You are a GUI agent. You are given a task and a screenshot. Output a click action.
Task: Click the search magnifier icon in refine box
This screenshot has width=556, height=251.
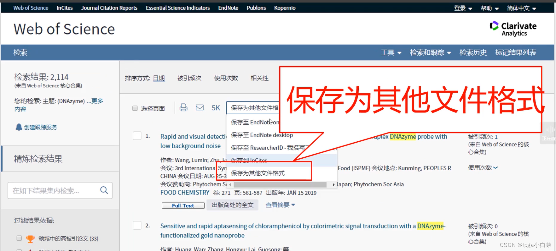104,190
